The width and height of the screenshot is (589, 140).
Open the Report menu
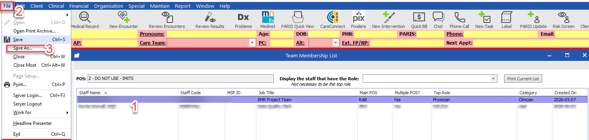click(x=183, y=6)
